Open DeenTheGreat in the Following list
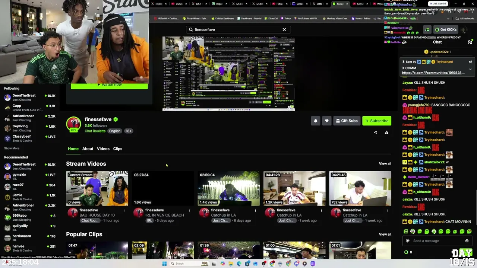This screenshot has width=477, height=268. pyautogui.click(x=30, y=98)
